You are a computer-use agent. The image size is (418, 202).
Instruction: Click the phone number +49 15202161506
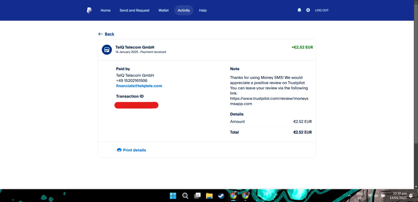pyautogui.click(x=132, y=81)
